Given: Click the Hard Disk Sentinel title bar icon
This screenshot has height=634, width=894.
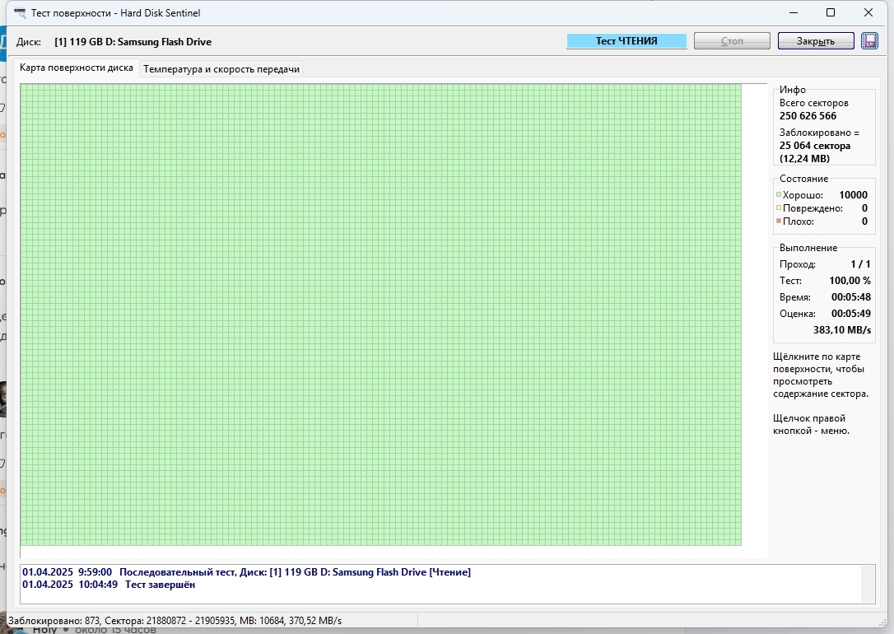Looking at the screenshot, I should [20, 13].
